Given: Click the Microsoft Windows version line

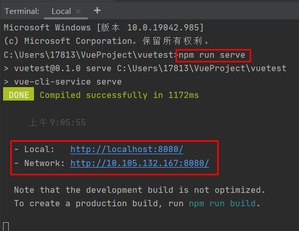Looking at the screenshot, I should pos(104,28).
